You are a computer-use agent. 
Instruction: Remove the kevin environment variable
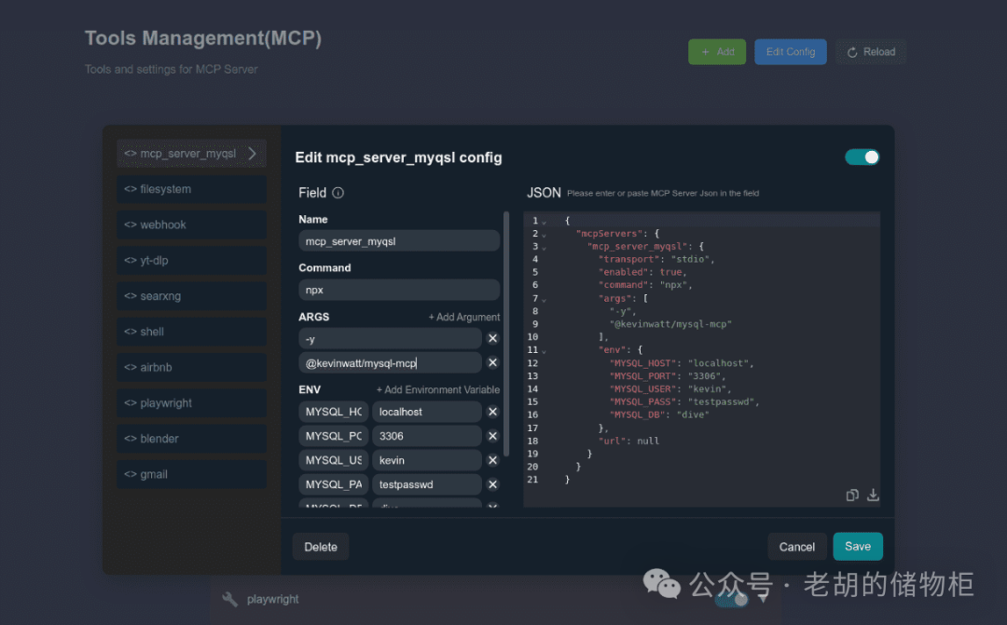pos(492,460)
